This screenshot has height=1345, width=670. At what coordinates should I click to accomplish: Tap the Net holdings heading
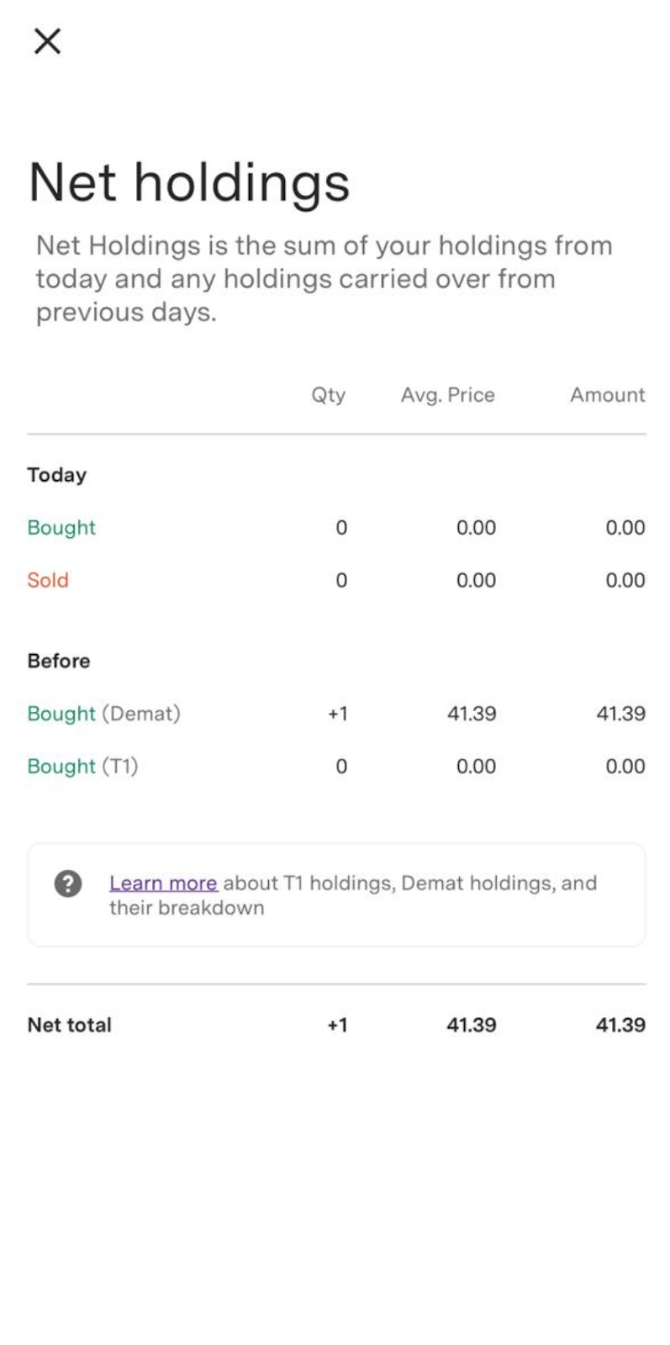coord(189,182)
